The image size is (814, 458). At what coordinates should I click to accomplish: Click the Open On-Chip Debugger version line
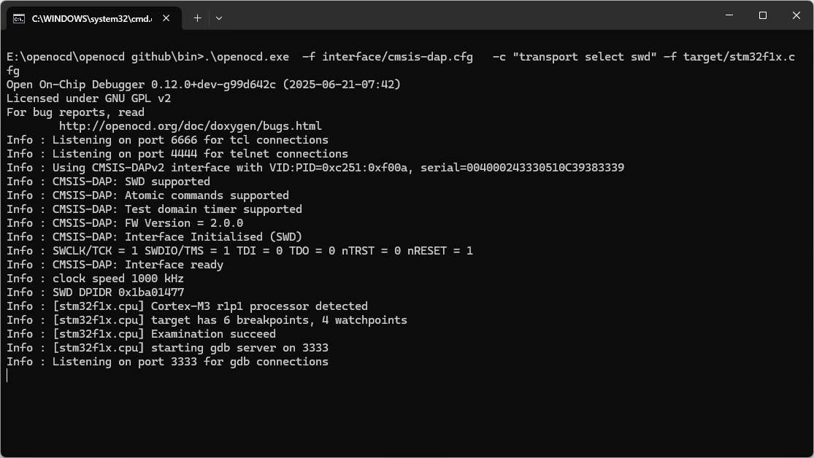point(204,85)
